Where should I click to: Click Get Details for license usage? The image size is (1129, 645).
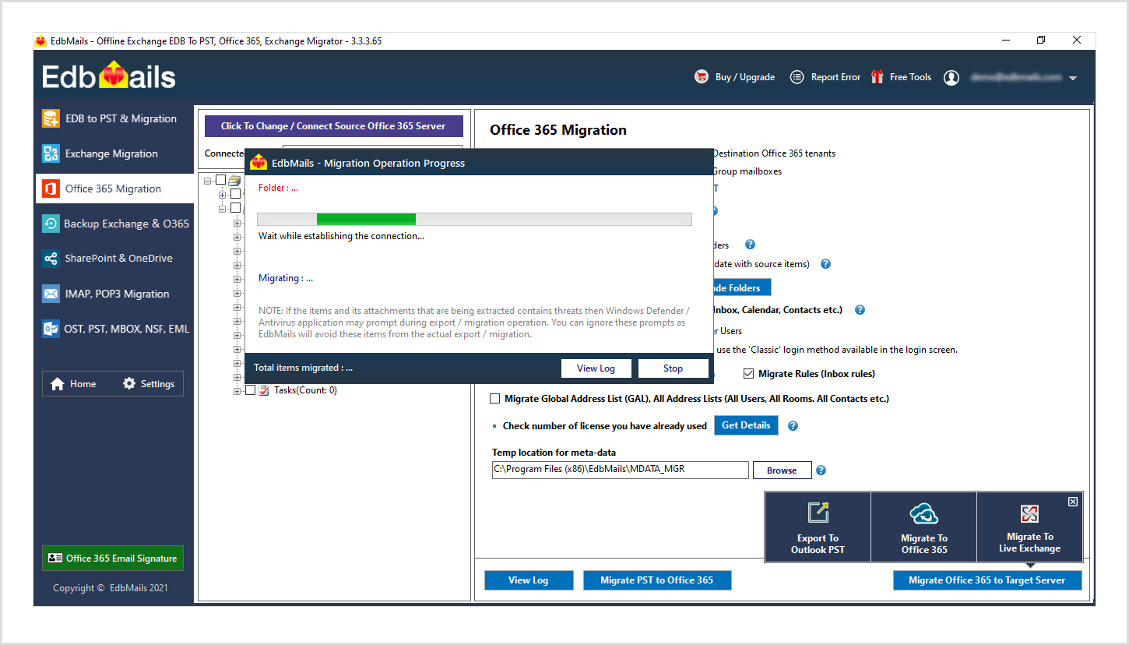746,425
